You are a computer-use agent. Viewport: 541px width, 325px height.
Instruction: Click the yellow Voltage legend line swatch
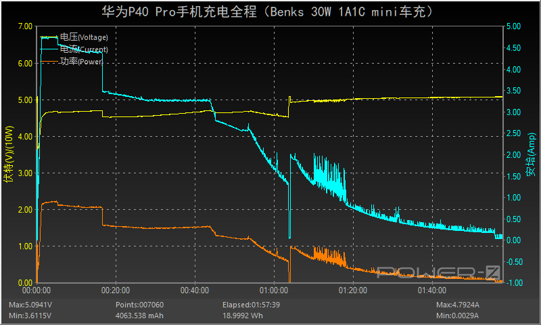click(x=49, y=37)
